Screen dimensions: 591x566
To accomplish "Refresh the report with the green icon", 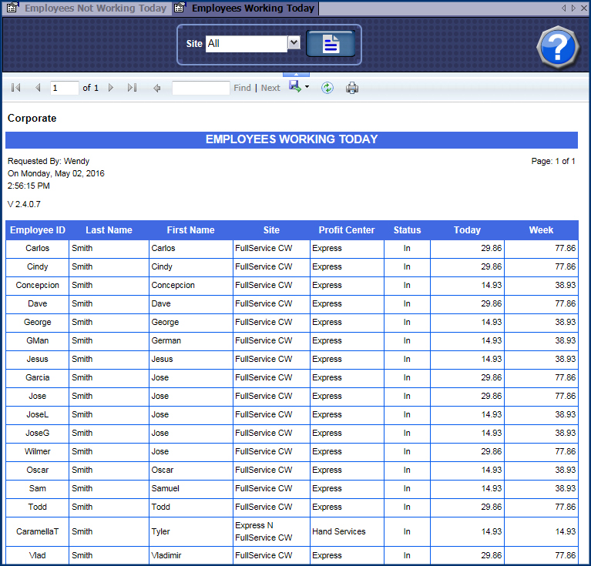I will (327, 89).
